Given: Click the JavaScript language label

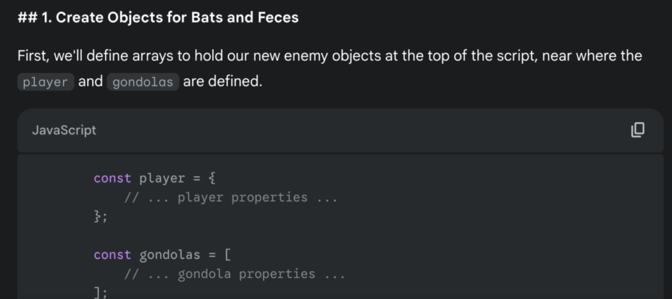Looking at the screenshot, I should click(64, 130).
